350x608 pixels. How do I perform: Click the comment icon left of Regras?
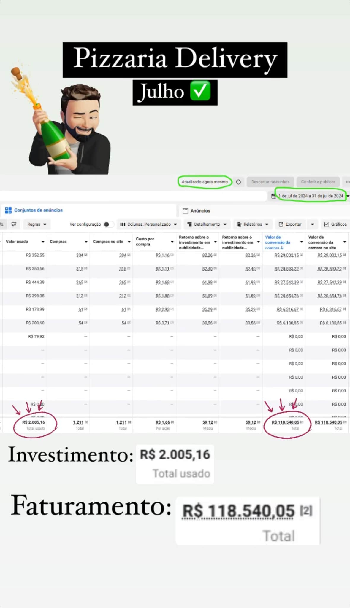coord(14,224)
